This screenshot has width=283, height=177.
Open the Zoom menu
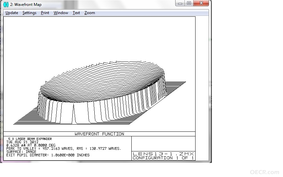tap(89, 13)
